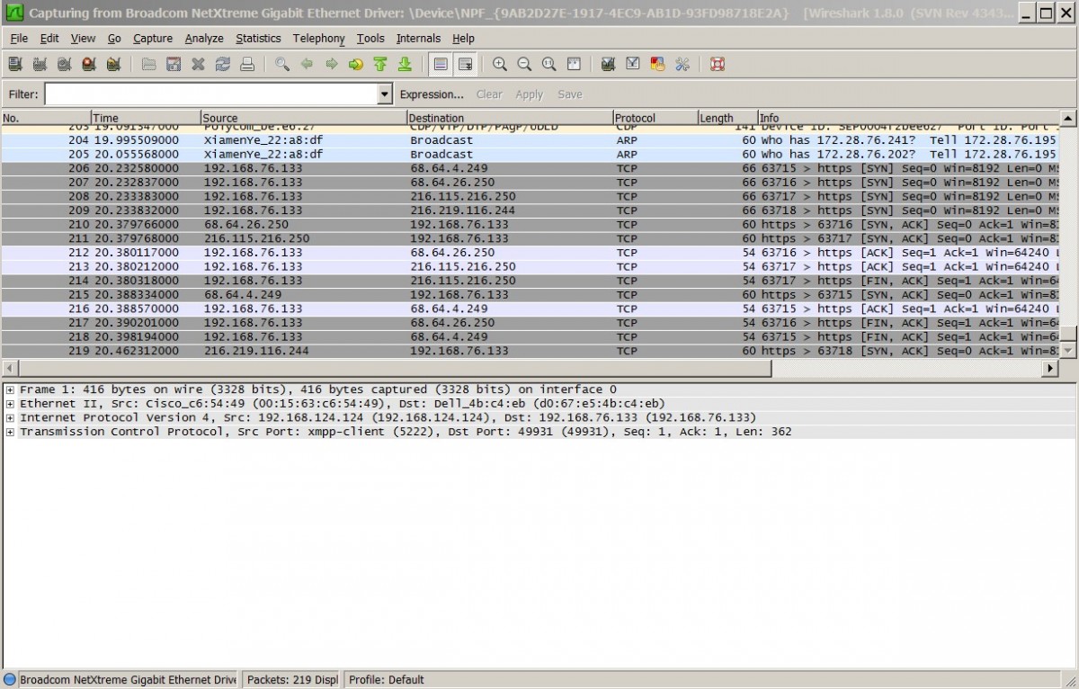Open the Edit menu
Image resolution: width=1079 pixels, height=689 pixels.
click(x=49, y=39)
